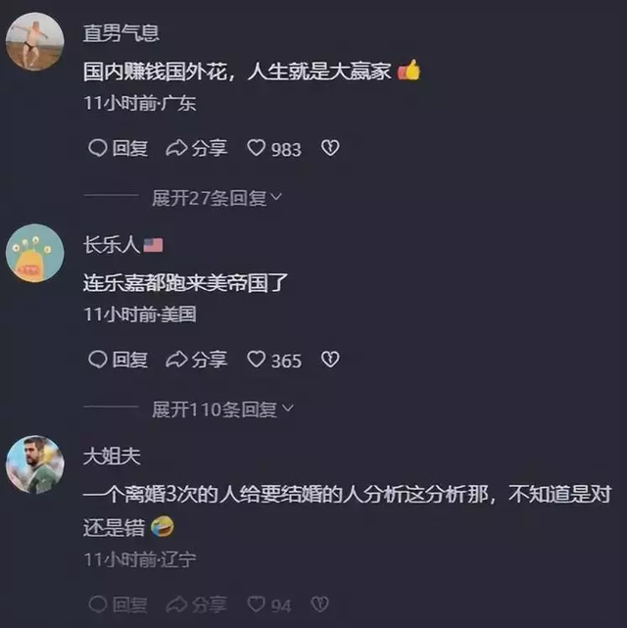Expand the 110 replies
This screenshot has height=628, width=627.
pyautogui.click(x=222, y=410)
